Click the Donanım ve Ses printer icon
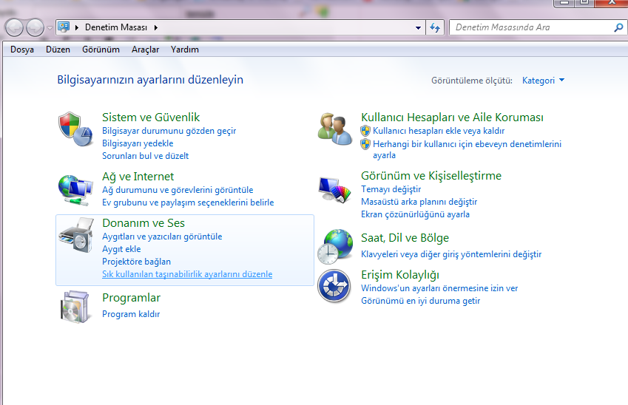The image size is (628, 405). (75, 236)
